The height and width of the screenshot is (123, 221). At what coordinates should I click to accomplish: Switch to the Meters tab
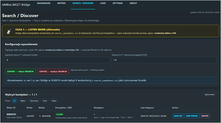point(61,3)
